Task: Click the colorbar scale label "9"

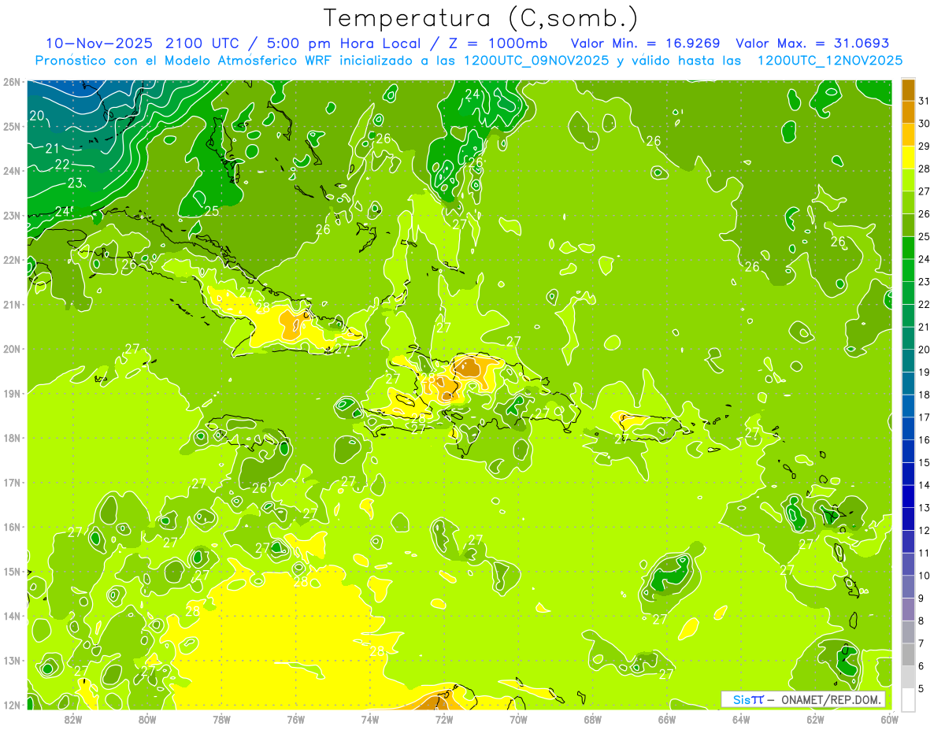Action: (921, 598)
